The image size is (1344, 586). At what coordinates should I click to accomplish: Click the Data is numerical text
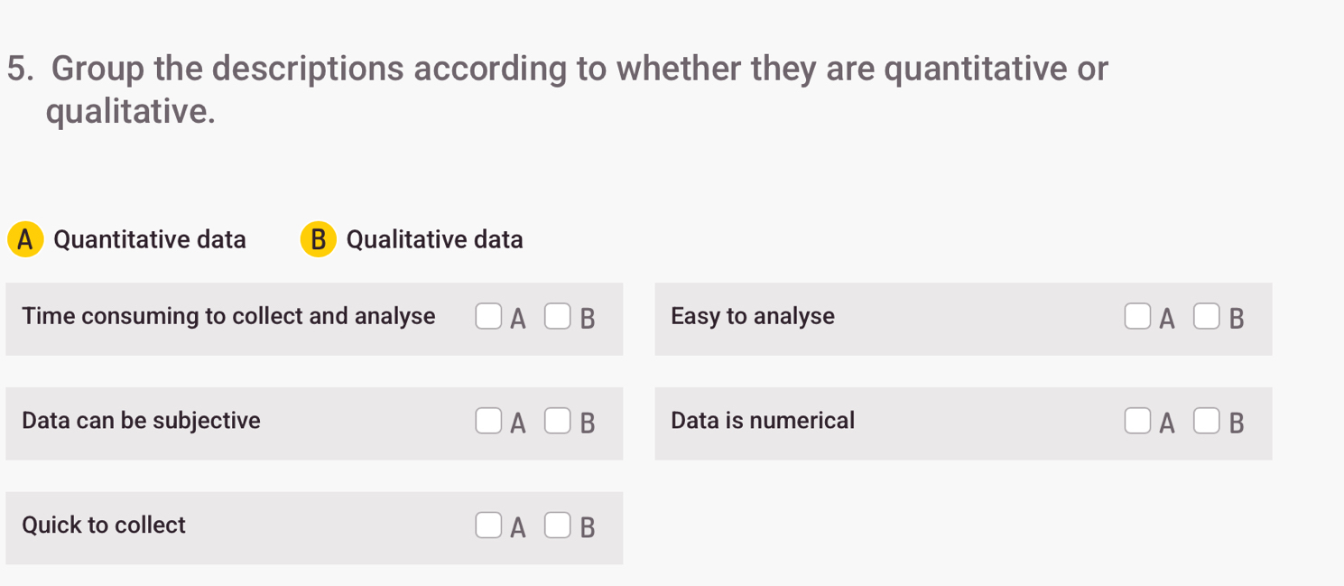click(763, 421)
